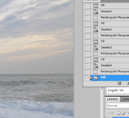Click the panel grip handle left of English: UK
129x118 pixels.
pyautogui.click(x=102, y=88)
